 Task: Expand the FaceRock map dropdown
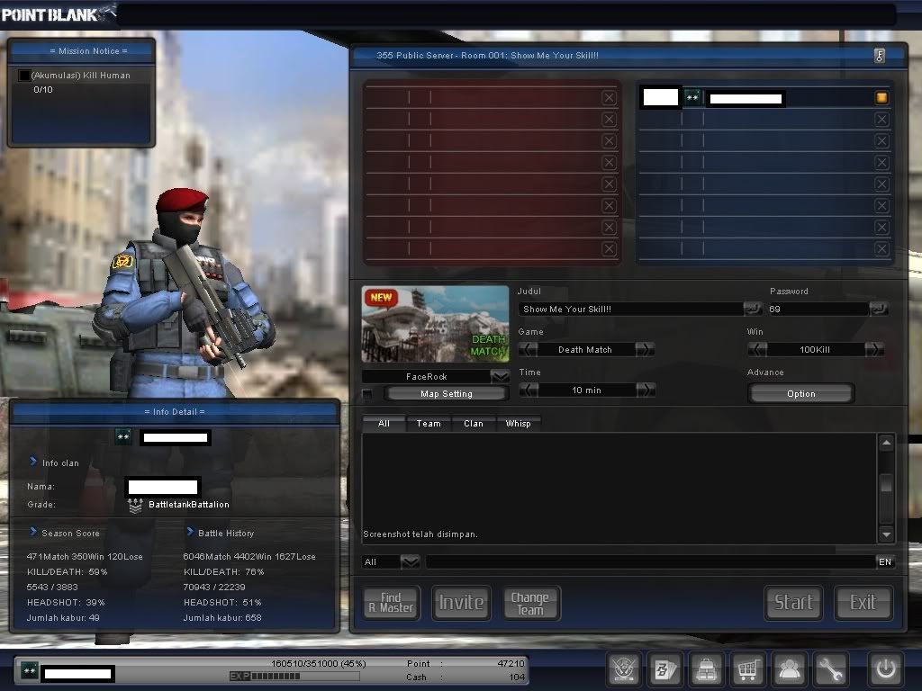point(500,376)
